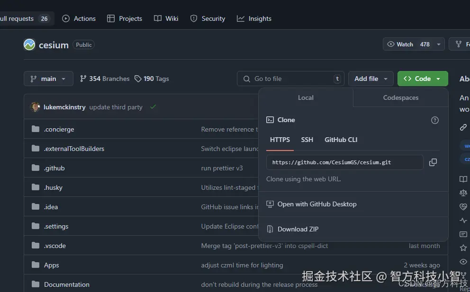The height and width of the screenshot is (292, 470).
Task: Click the Public visibility badge
Action: [x=84, y=44]
